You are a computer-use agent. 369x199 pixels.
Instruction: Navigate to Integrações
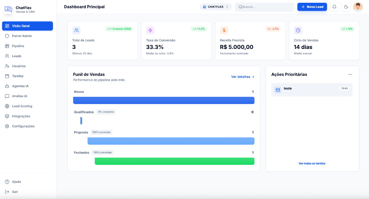pos(27,116)
